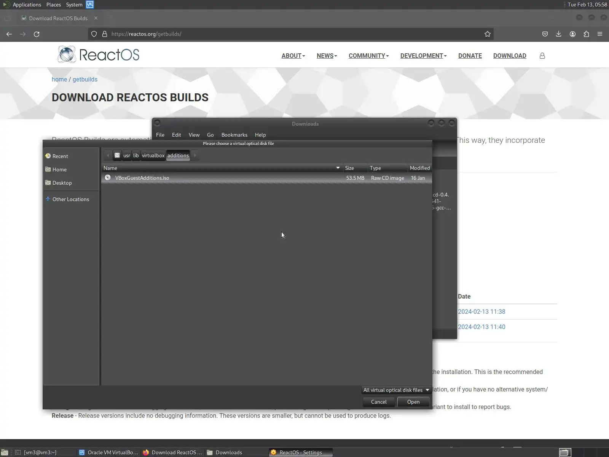Open the Bookmarks menu in Downloads window
This screenshot has width=609, height=457.
click(234, 135)
